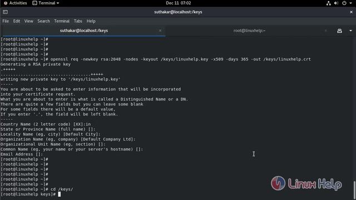Screen dimensions: 356x200
Task: Open the Terminal app menu in top bar
Action: 46,3
